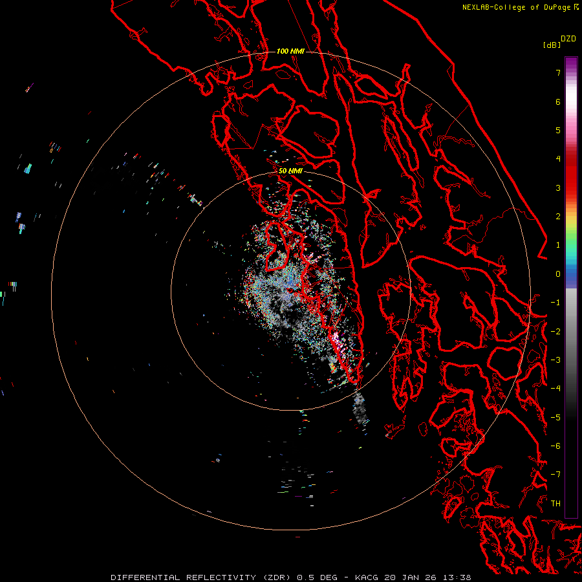This screenshot has width=582, height=582.
Task: Click the purple top of the color bar
Action: (x=571, y=64)
